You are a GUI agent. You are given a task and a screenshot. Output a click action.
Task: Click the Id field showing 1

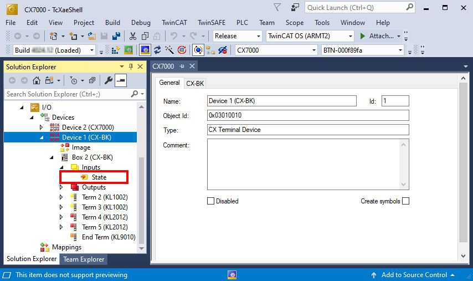click(395, 101)
